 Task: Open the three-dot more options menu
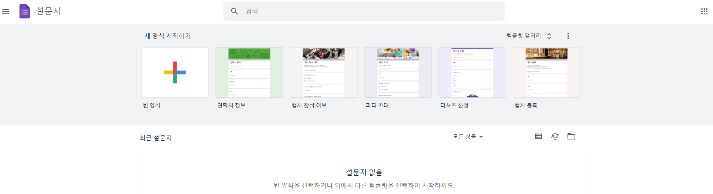click(x=568, y=36)
